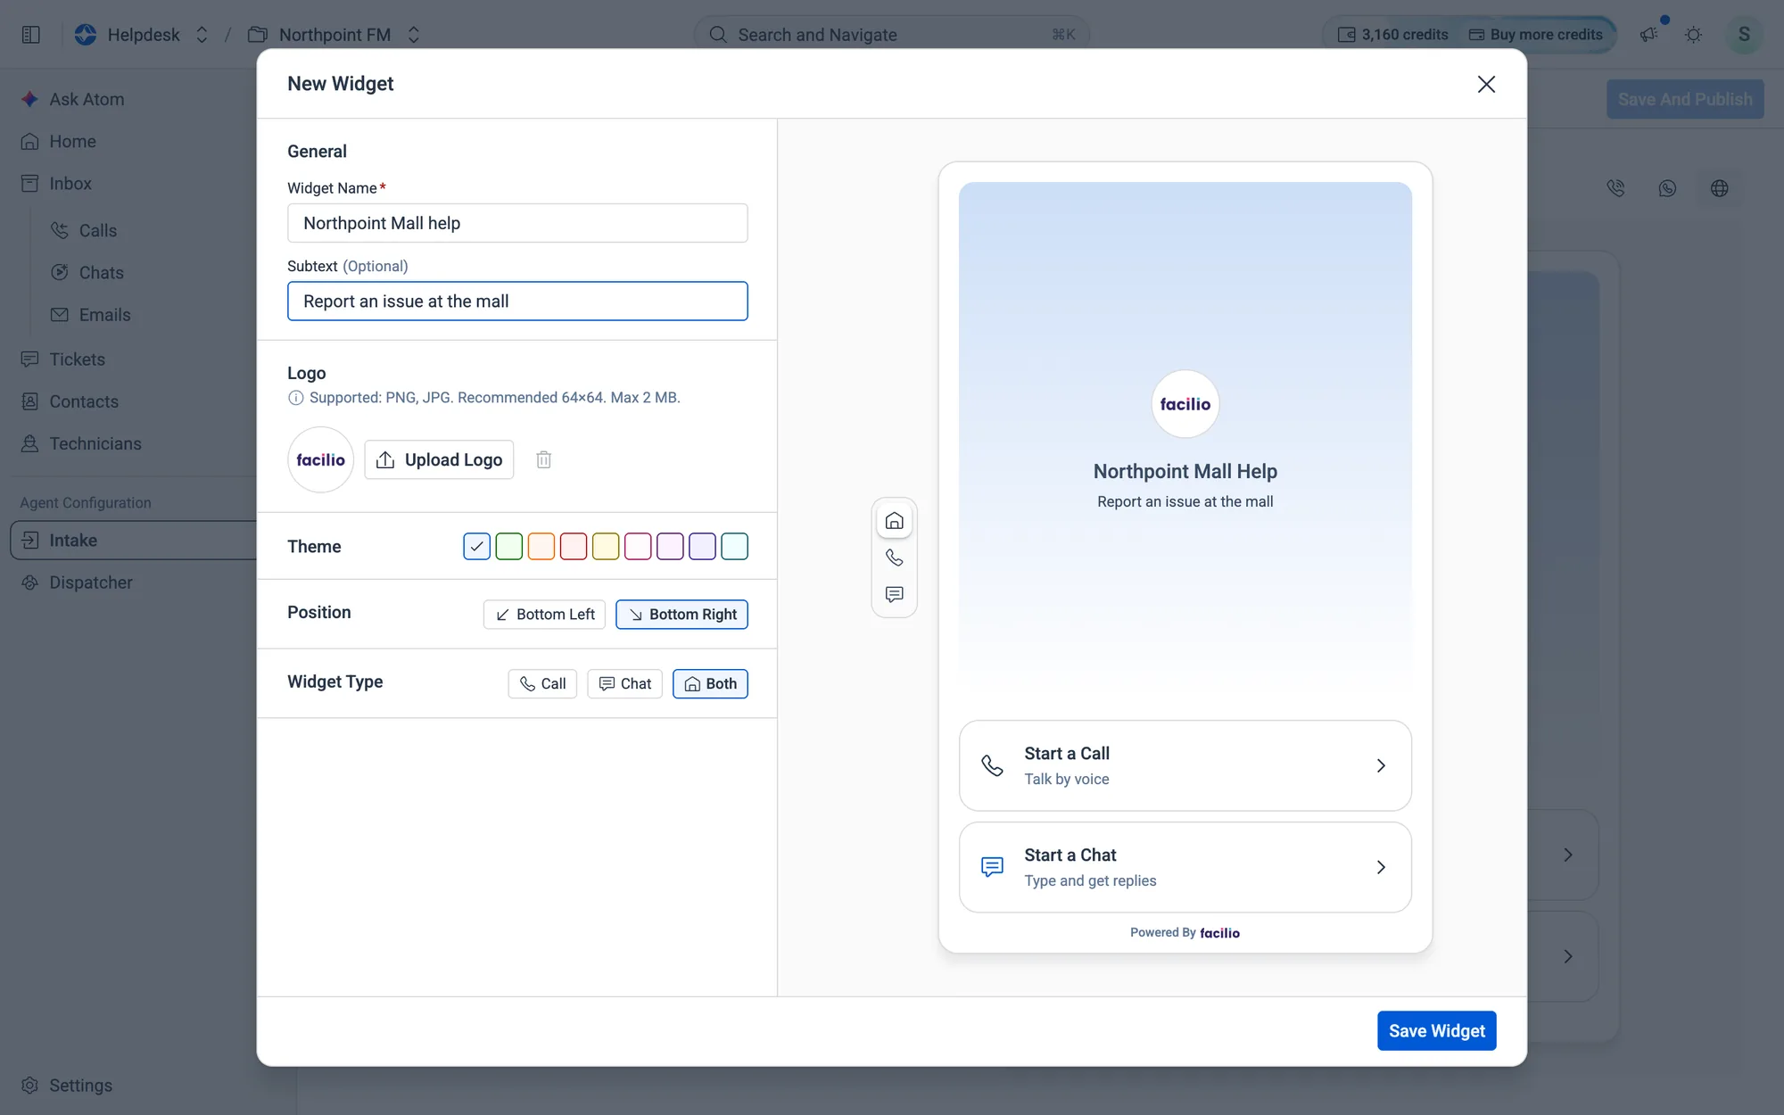The height and width of the screenshot is (1115, 1784).
Task: Click Buy more credits
Action: coord(1536,35)
